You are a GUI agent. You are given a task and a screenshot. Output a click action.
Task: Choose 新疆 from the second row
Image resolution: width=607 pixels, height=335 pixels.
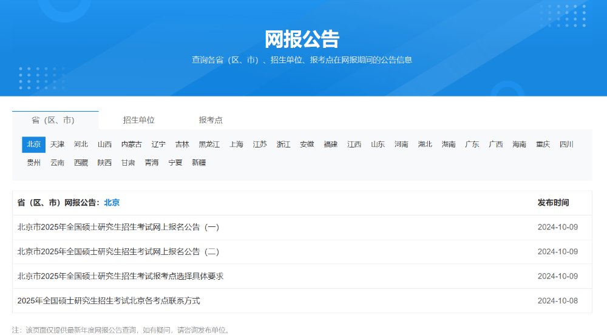pos(199,163)
